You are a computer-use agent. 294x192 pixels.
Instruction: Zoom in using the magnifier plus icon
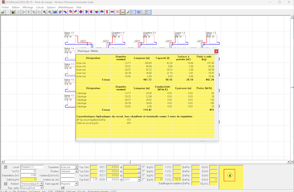(x=44, y=12)
